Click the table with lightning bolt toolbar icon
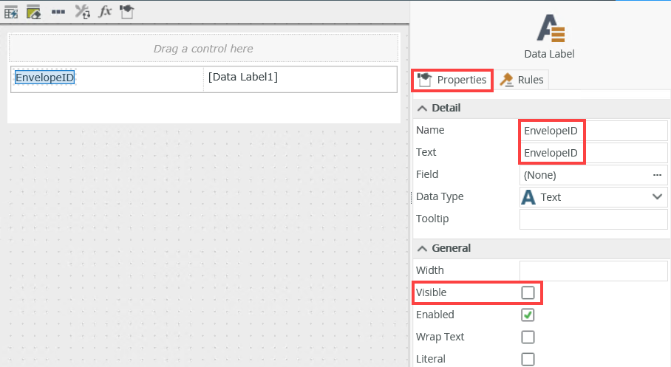Image resolution: width=671 pixels, height=367 pixels. point(11,12)
